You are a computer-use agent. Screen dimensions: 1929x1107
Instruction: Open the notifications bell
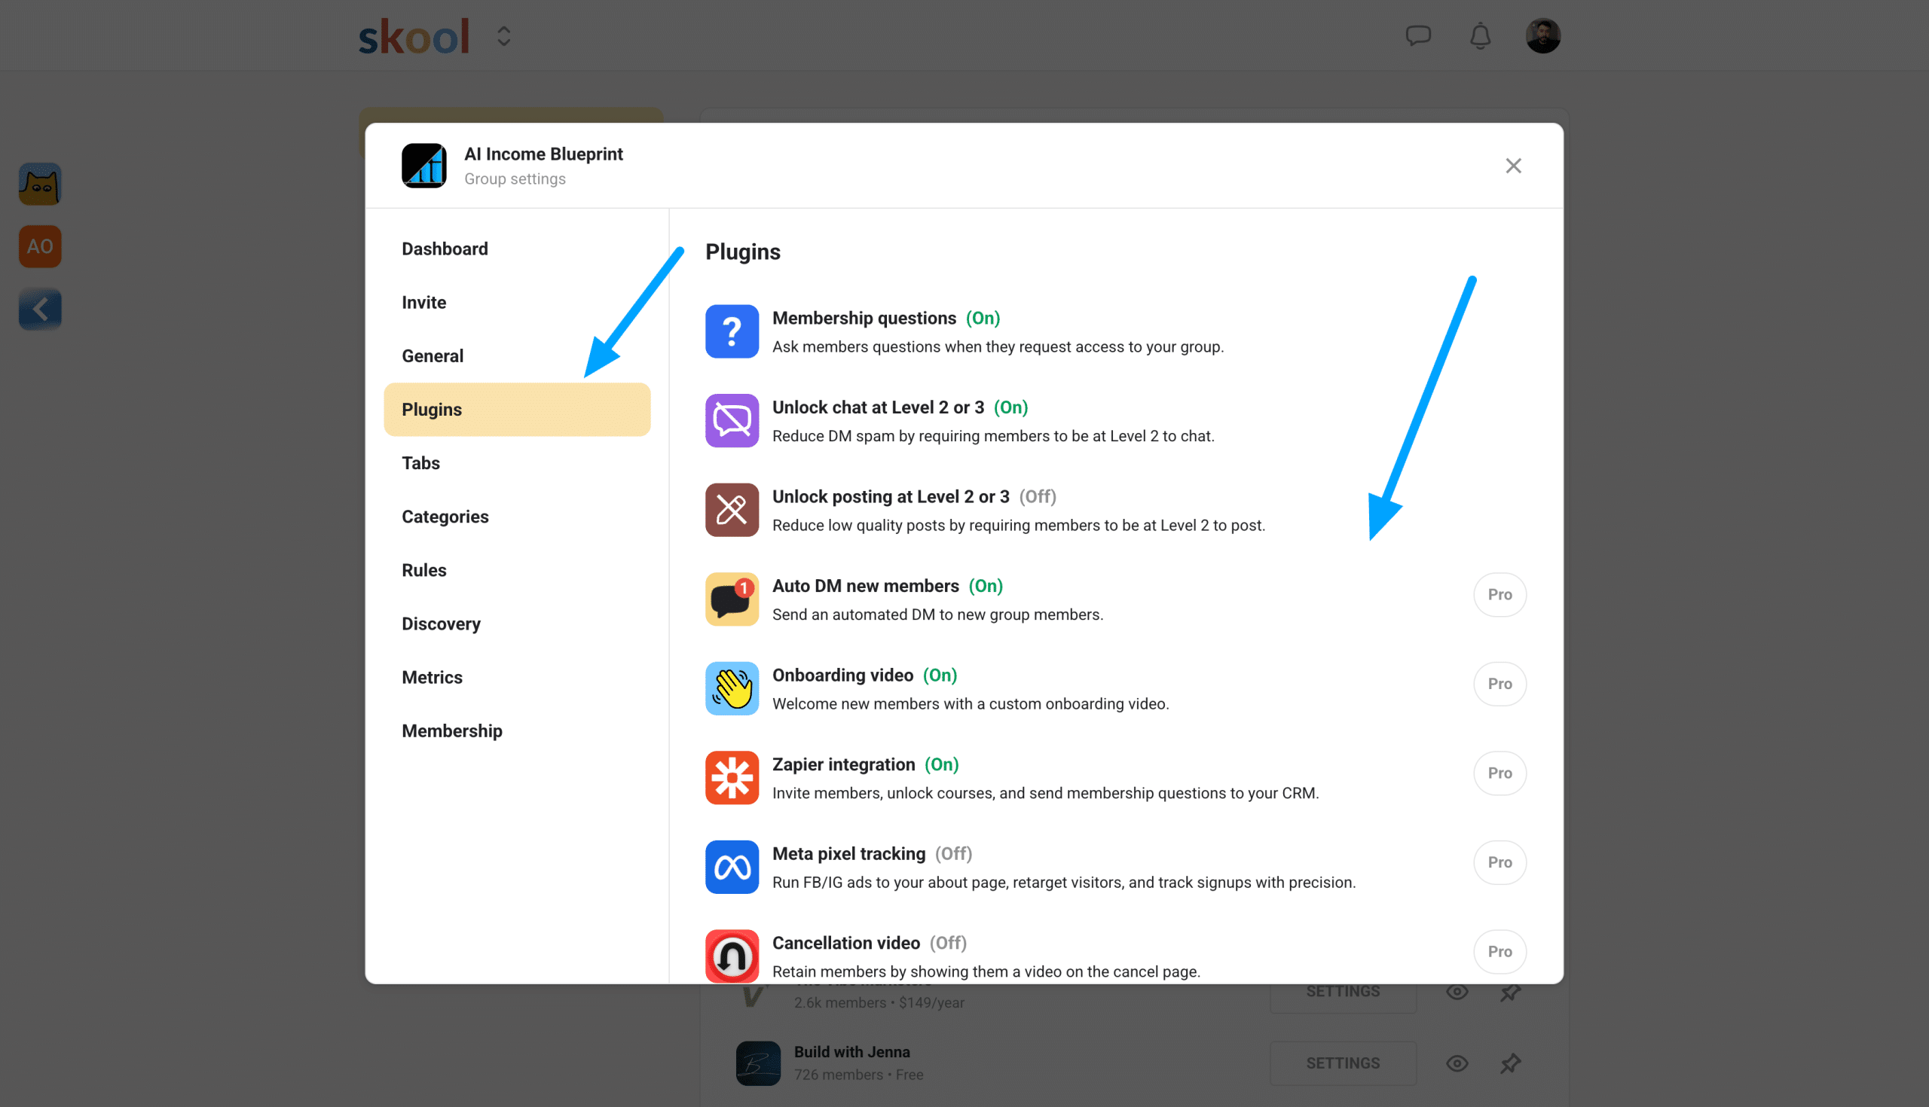(x=1479, y=35)
